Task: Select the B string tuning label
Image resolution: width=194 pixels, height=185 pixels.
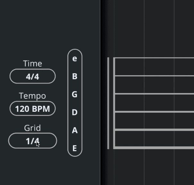Action: coord(75,76)
